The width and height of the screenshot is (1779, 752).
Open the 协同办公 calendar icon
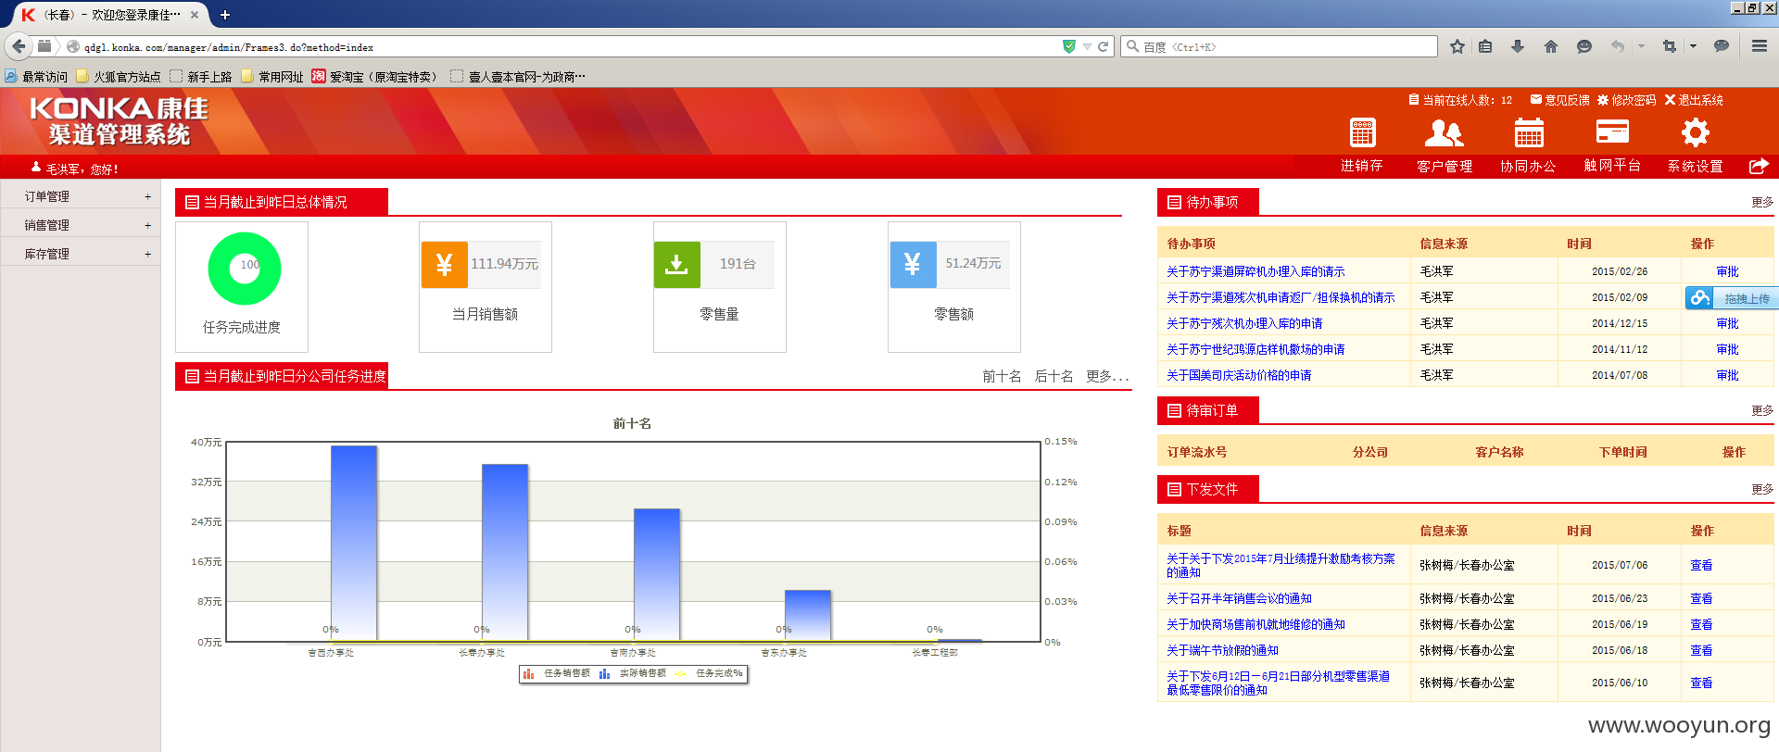(x=1529, y=133)
